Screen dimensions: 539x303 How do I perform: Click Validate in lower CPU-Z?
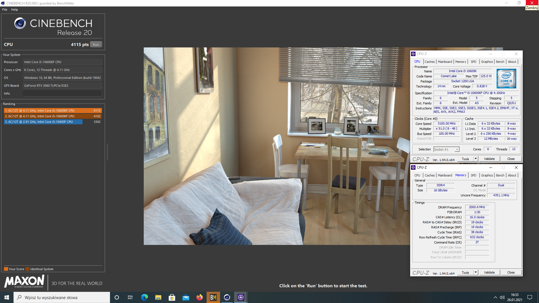click(x=489, y=273)
